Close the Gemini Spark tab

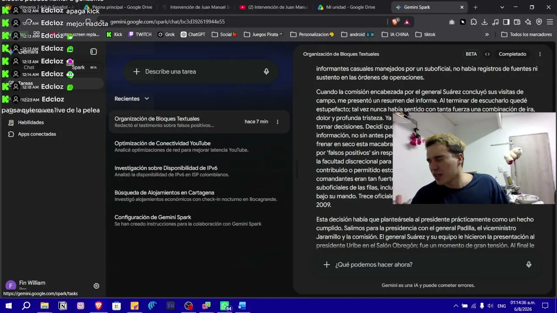pos(462,7)
